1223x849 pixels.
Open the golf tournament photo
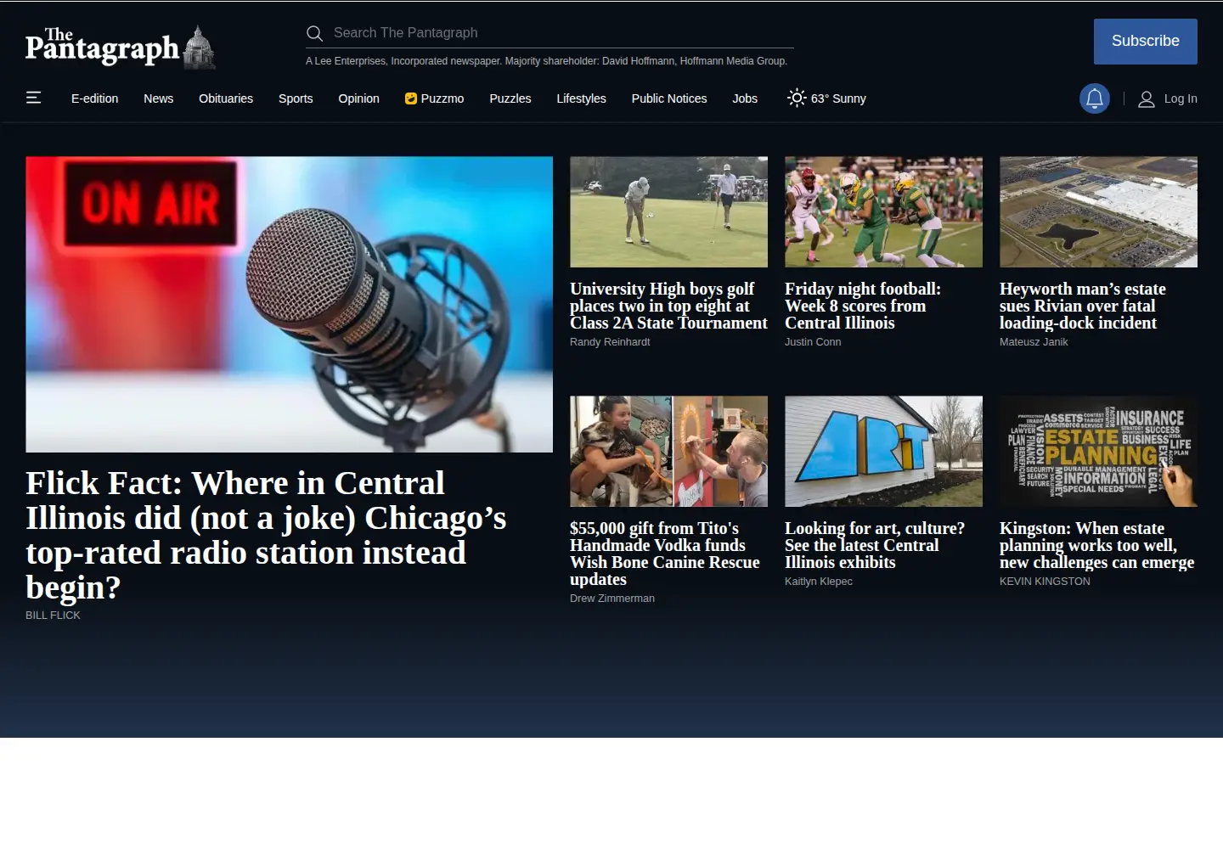668,211
